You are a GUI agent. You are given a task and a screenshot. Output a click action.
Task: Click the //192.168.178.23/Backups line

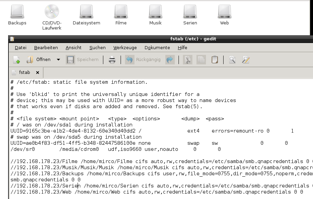161,174
